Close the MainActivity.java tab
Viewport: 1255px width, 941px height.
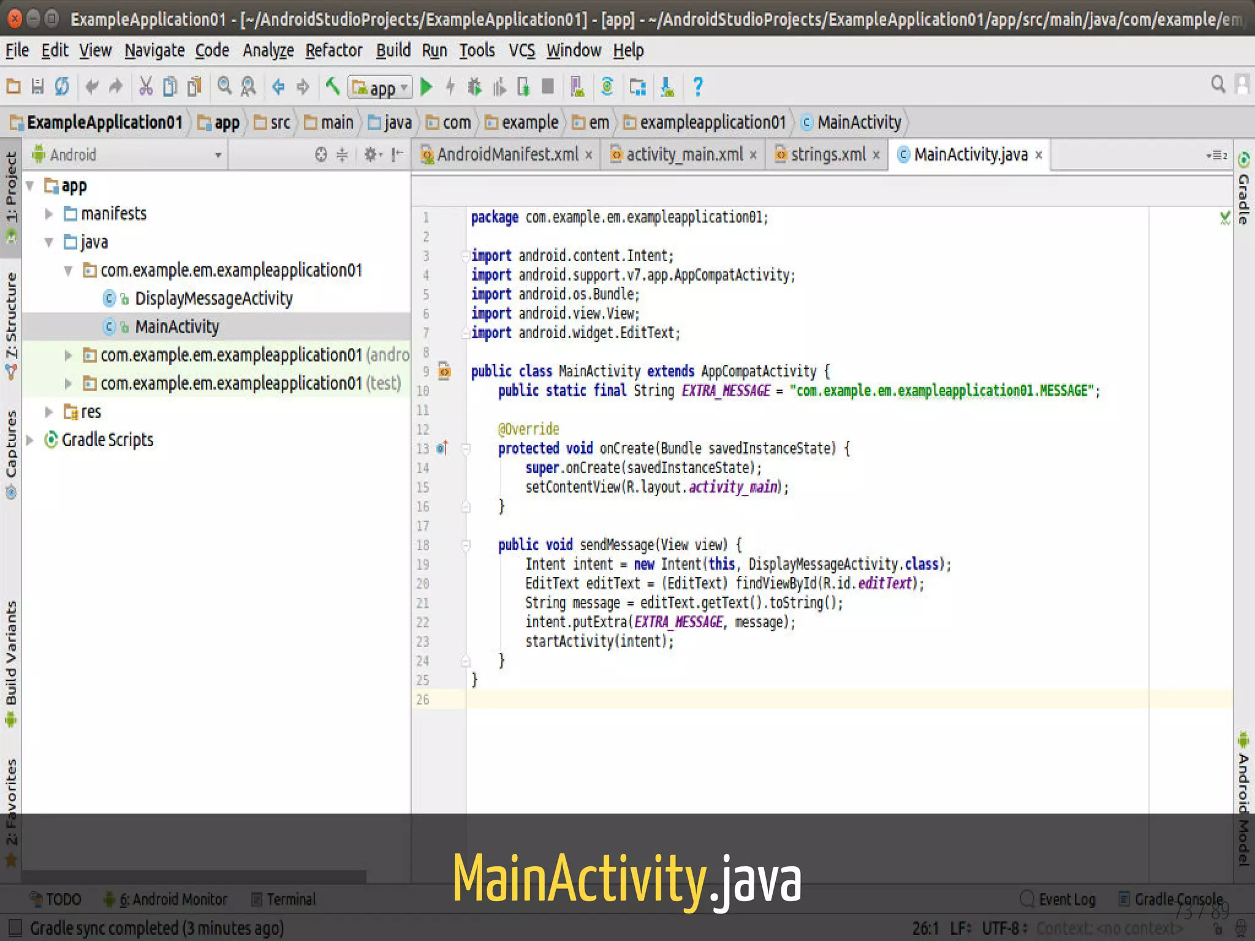point(1039,155)
